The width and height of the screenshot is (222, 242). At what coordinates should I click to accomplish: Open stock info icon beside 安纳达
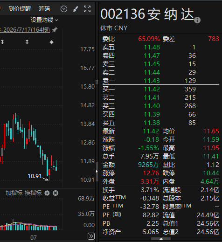(x=197, y=20)
